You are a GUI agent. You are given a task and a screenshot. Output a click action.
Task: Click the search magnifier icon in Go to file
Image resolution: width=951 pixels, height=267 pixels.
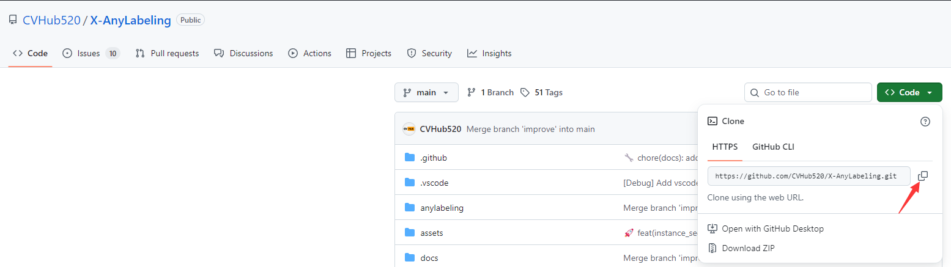755,92
